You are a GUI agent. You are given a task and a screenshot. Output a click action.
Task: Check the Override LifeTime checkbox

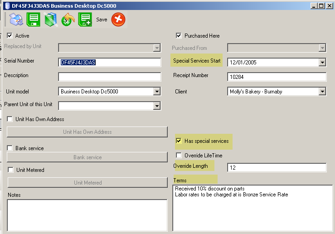tap(179, 156)
